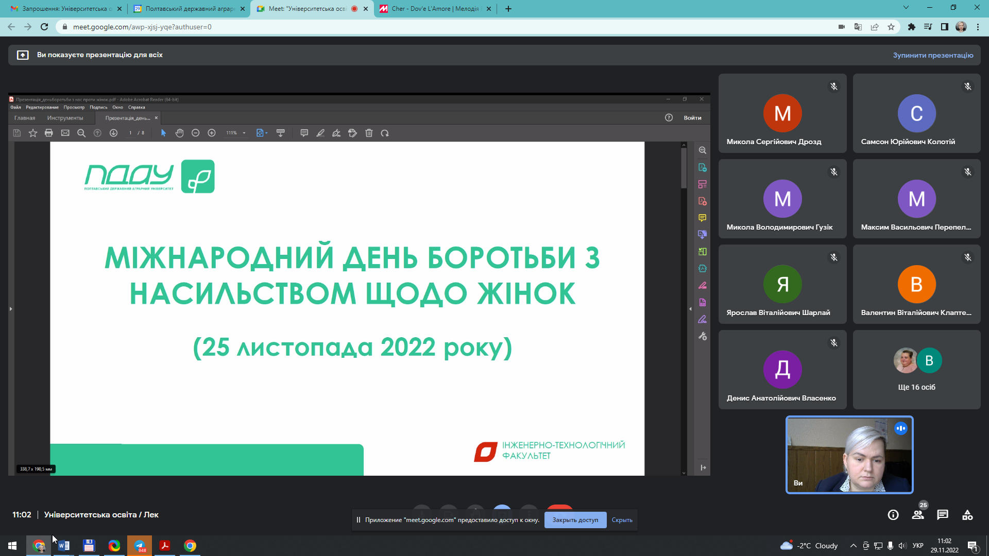The height and width of the screenshot is (556, 989).
Task: Bookmark this page with star icon
Action: tap(891, 27)
